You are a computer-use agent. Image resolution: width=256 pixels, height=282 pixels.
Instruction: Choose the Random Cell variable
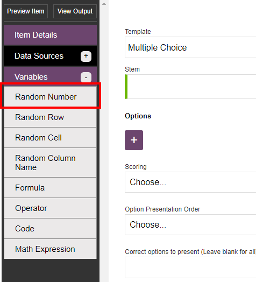click(51, 138)
